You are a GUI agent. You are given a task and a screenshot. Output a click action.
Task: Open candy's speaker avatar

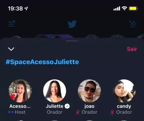click(x=124, y=91)
